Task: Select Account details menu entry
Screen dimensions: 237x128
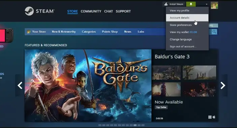Action: click(187, 18)
